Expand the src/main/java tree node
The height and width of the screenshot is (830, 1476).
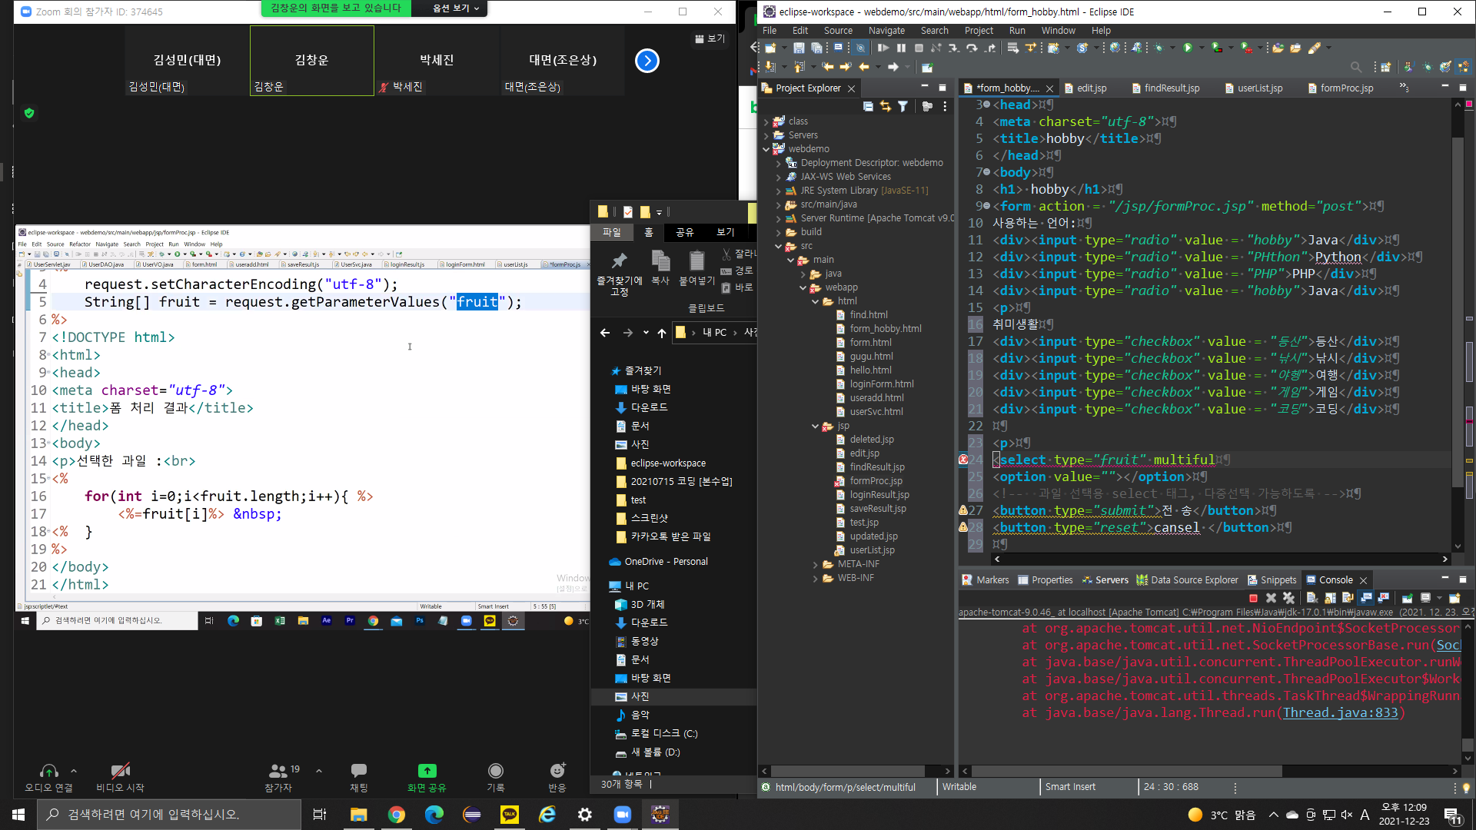779,204
